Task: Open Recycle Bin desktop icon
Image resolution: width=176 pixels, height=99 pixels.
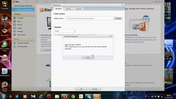Action: (5, 32)
